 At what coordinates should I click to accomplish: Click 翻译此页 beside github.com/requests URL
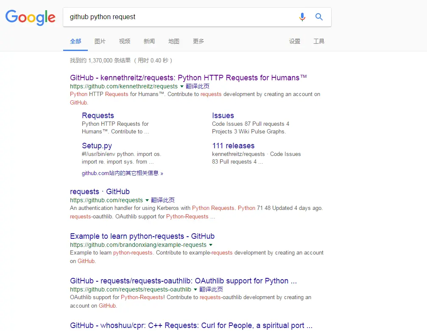(x=162, y=200)
